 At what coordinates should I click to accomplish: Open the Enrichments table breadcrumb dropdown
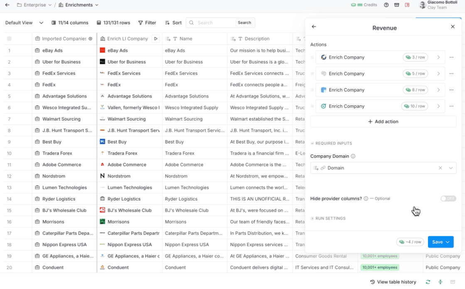(79, 5)
